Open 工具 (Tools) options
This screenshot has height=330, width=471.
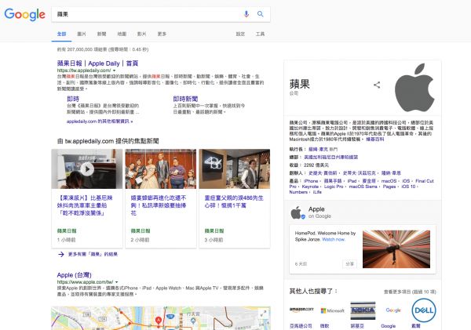(x=260, y=34)
